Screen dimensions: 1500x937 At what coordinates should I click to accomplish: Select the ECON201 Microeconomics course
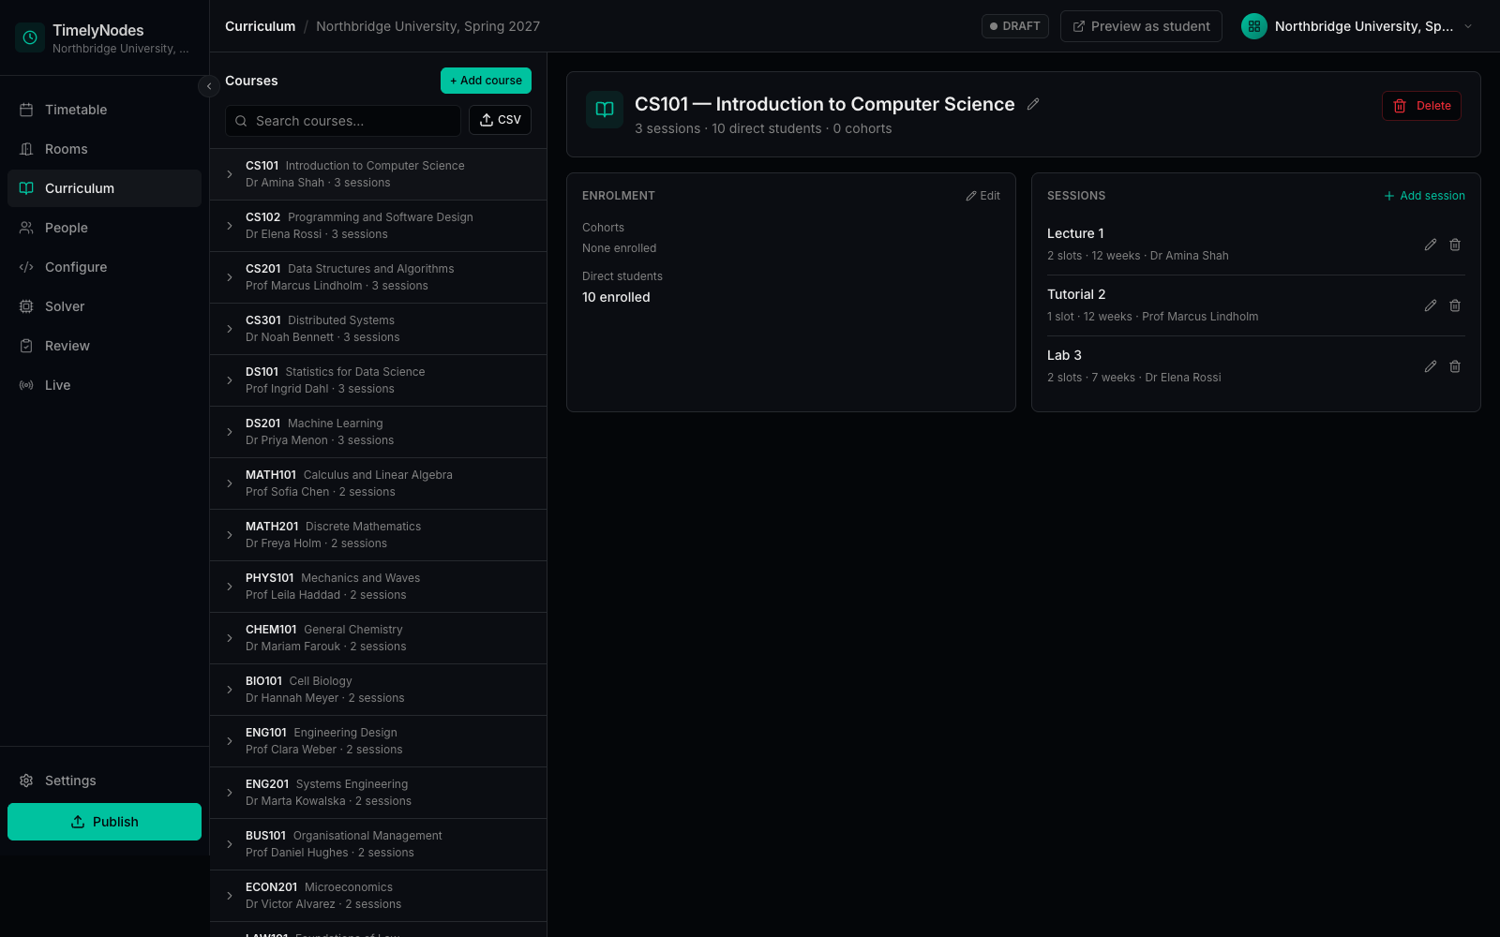click(378, 896)
